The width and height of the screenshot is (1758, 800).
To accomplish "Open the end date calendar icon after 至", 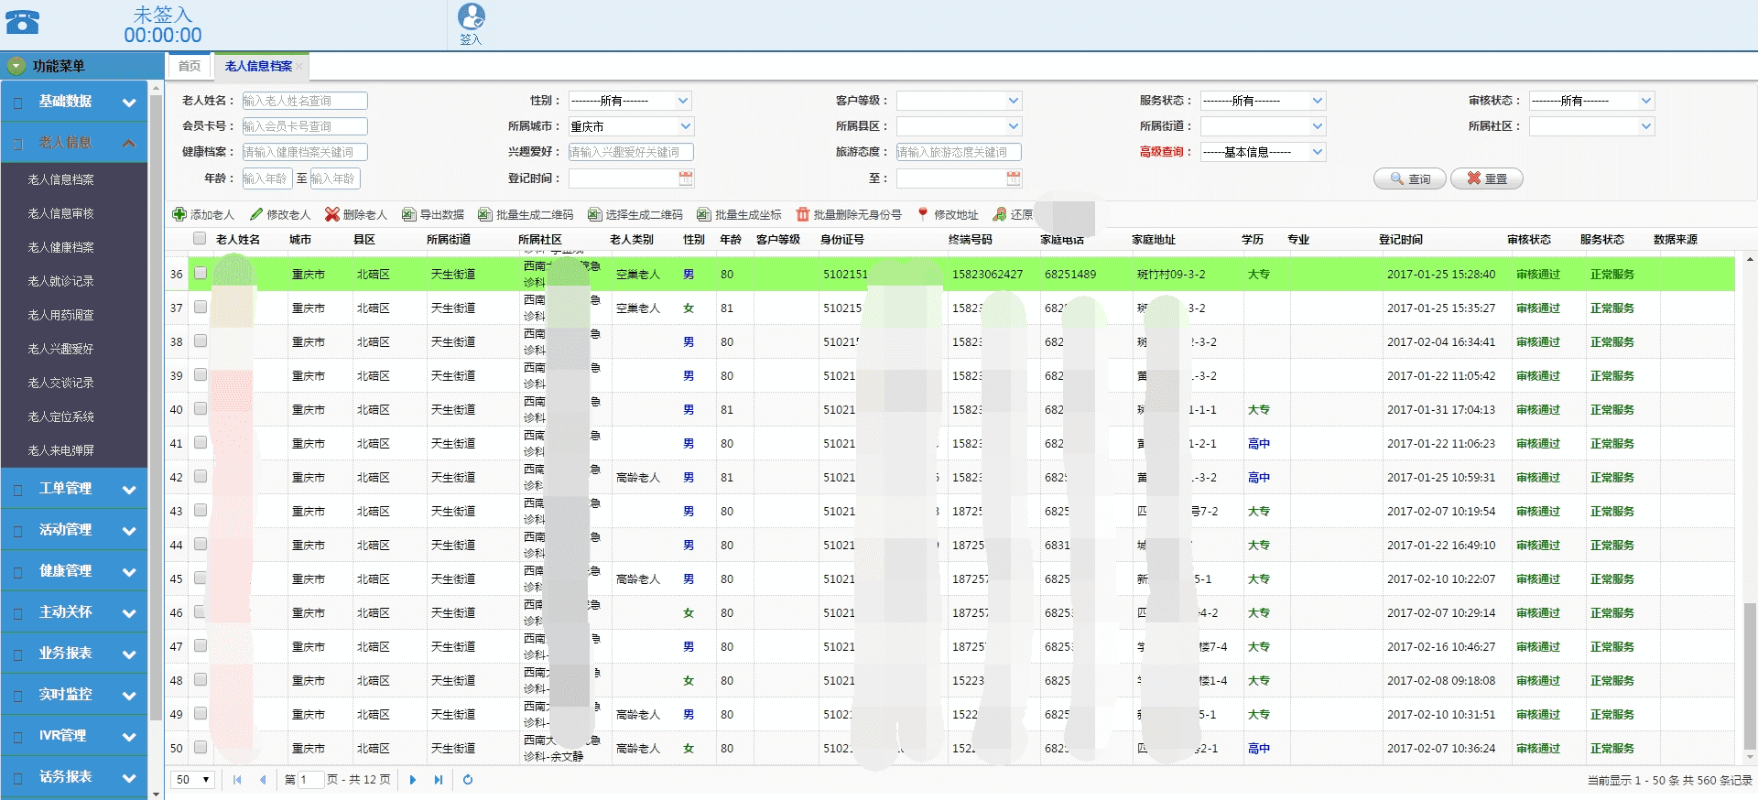I will [1014, 178].
